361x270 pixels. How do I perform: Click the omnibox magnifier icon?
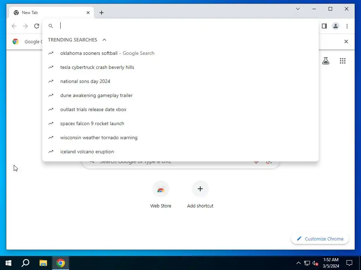pyautogui.click(x=51, y=26)
